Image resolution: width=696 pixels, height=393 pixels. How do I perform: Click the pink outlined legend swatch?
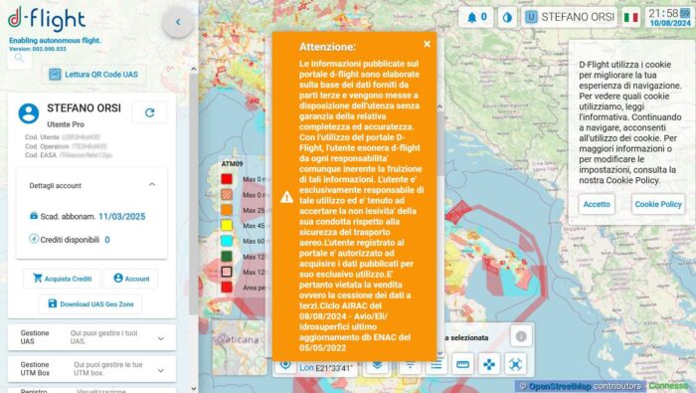(x=227, y=272)
